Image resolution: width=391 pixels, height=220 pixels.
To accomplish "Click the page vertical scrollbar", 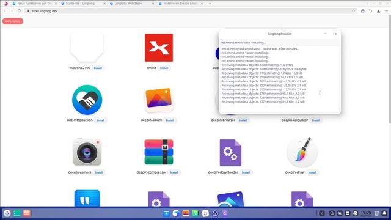I will coord(390,68).
